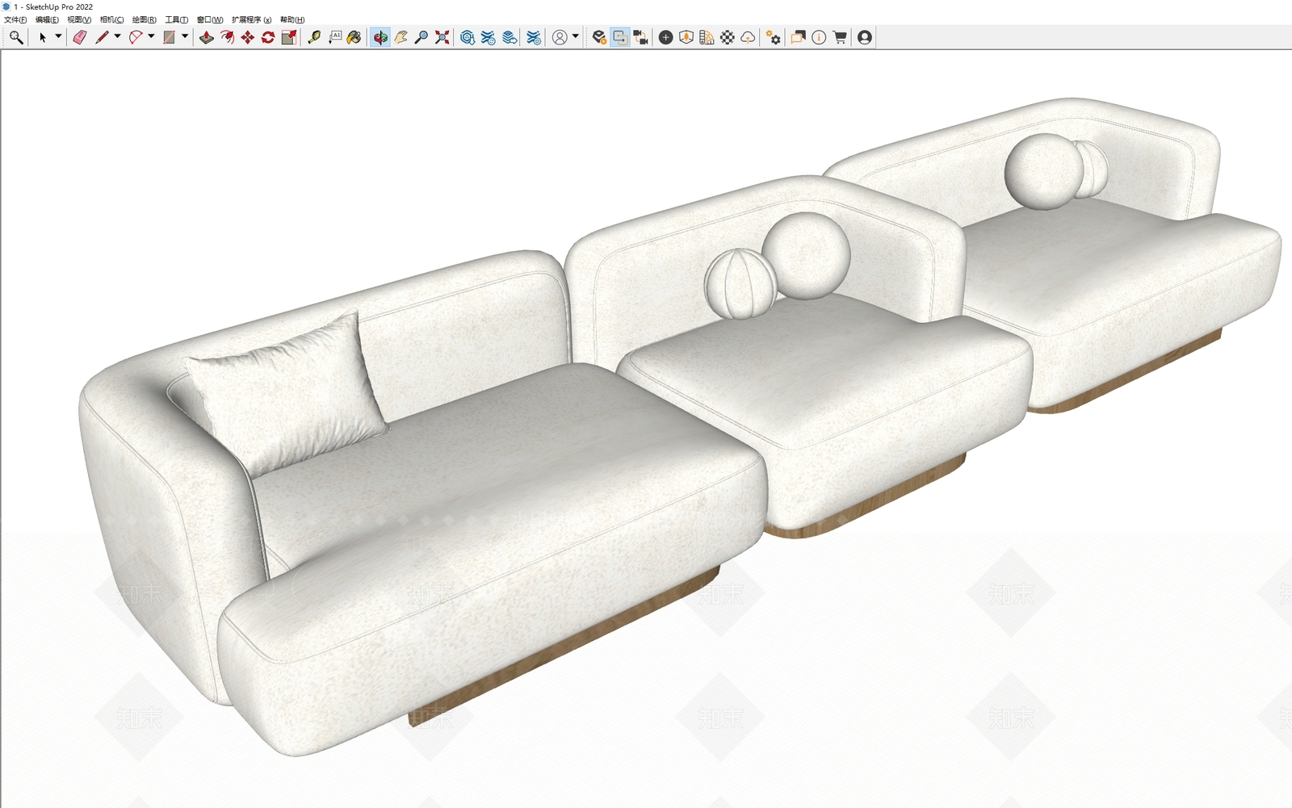Select the Zoom magnifier tool
1292x808 pixels.
coord(422,37)
